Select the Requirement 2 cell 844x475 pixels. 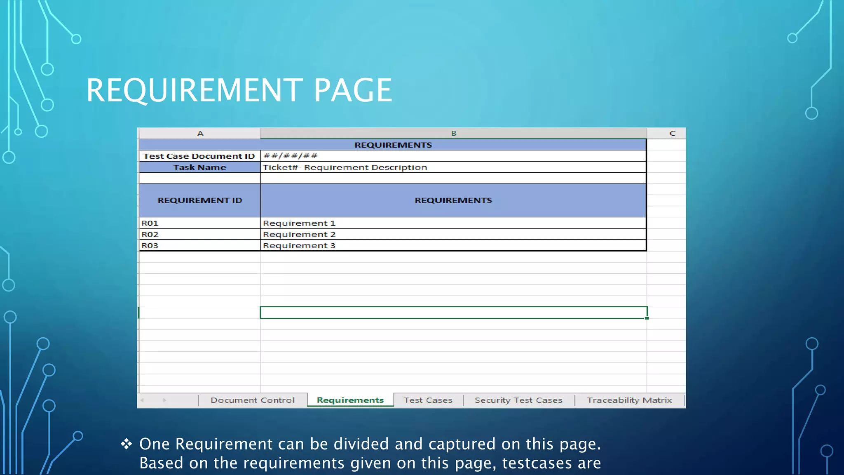coord(453,234)
